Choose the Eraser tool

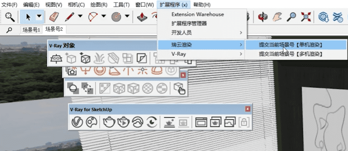[x=54, y=17]
